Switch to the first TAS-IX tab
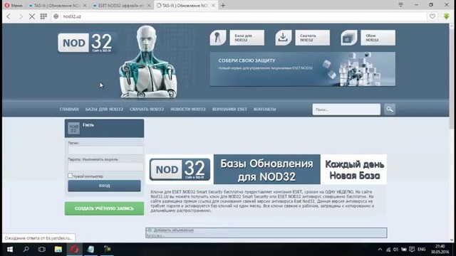The width and height of the screenshot is (456, 256). (x=57, y=5)
